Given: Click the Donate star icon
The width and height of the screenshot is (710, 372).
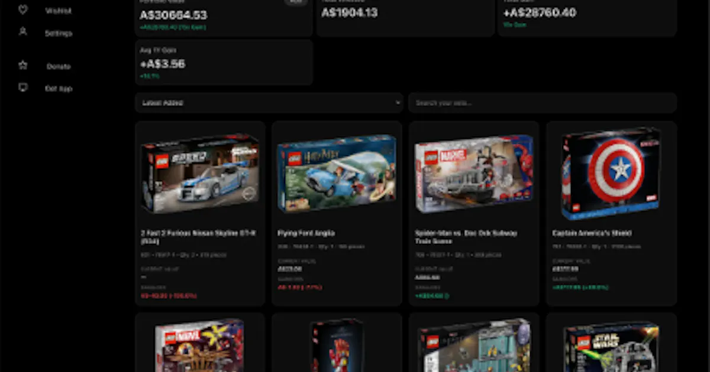Looking at the screenshot, I should coord(23,66).
